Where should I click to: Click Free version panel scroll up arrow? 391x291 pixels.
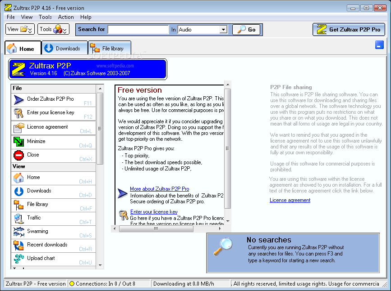[x=228, y=85]
